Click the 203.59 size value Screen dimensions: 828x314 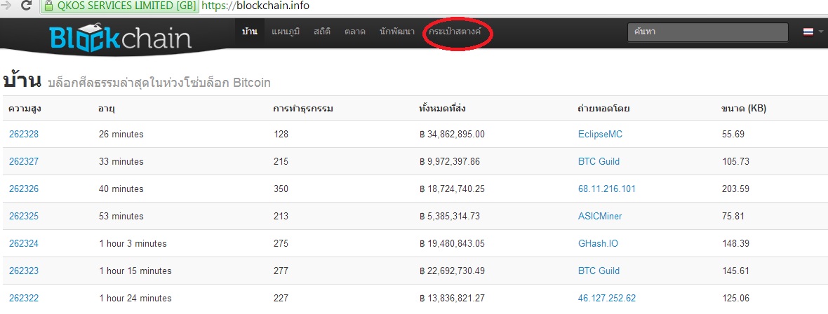click(x=735, y=189)
